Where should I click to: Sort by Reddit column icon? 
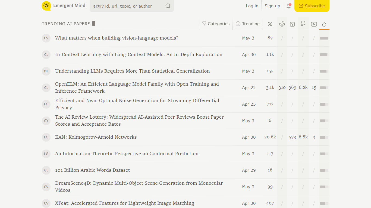282,24
